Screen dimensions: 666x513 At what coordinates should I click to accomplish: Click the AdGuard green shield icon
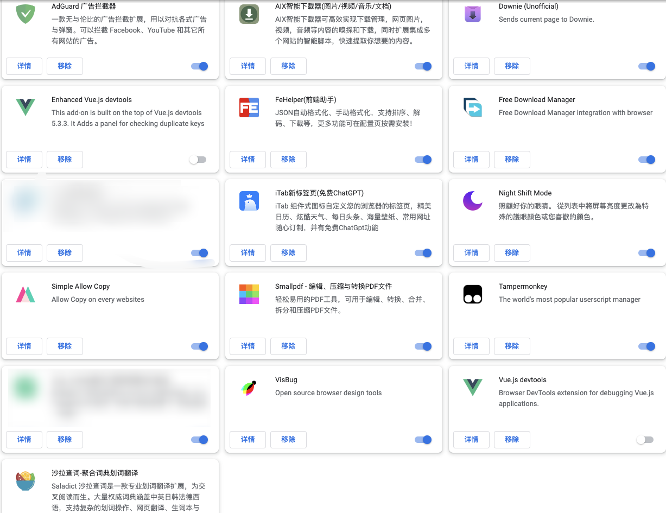click(26, 14)
